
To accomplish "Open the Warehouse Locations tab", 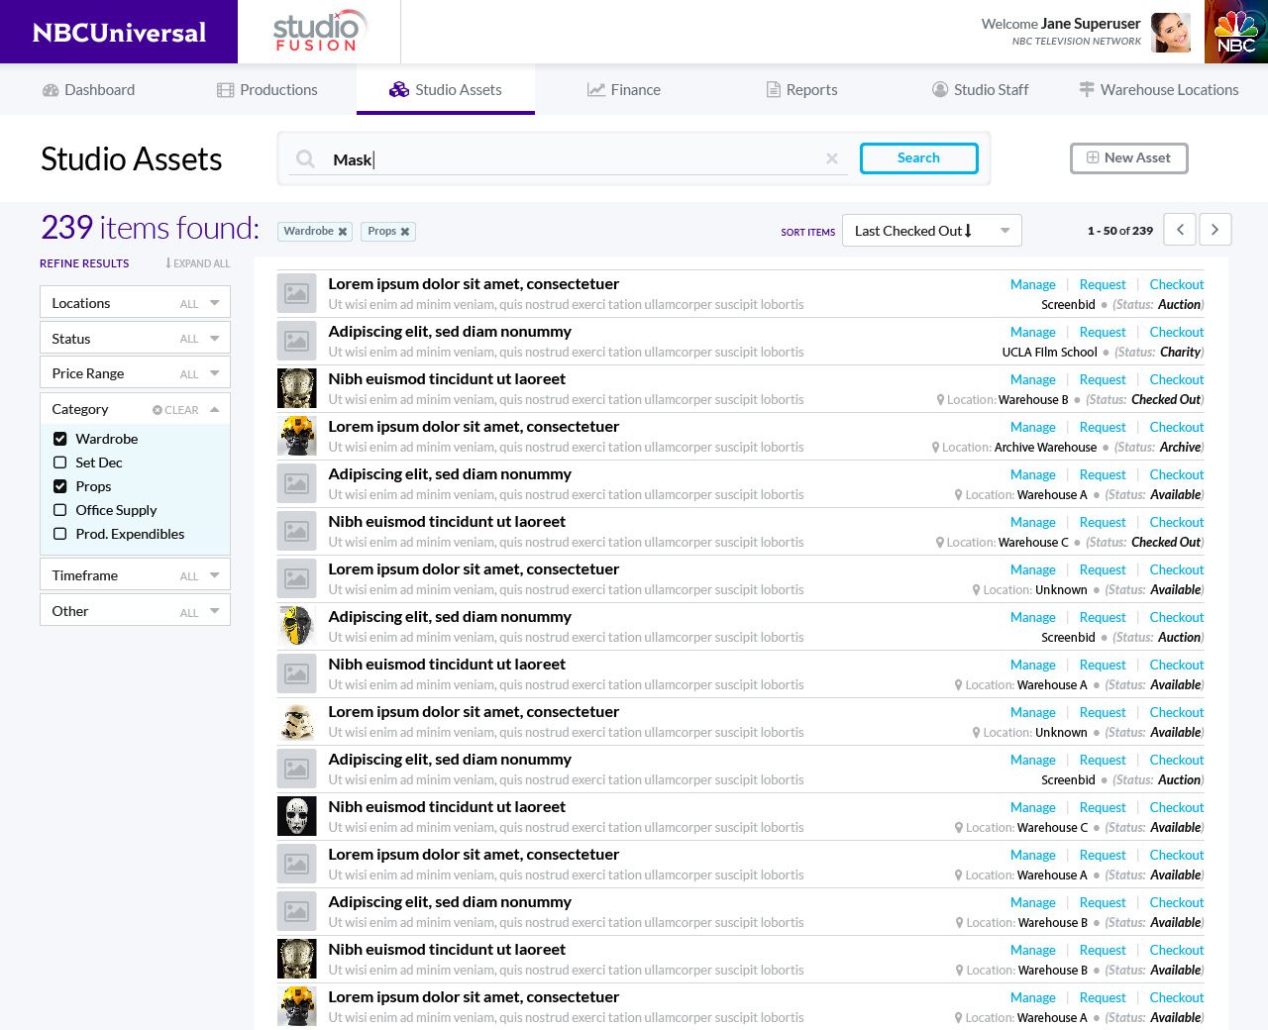I will click(1159, 90).
